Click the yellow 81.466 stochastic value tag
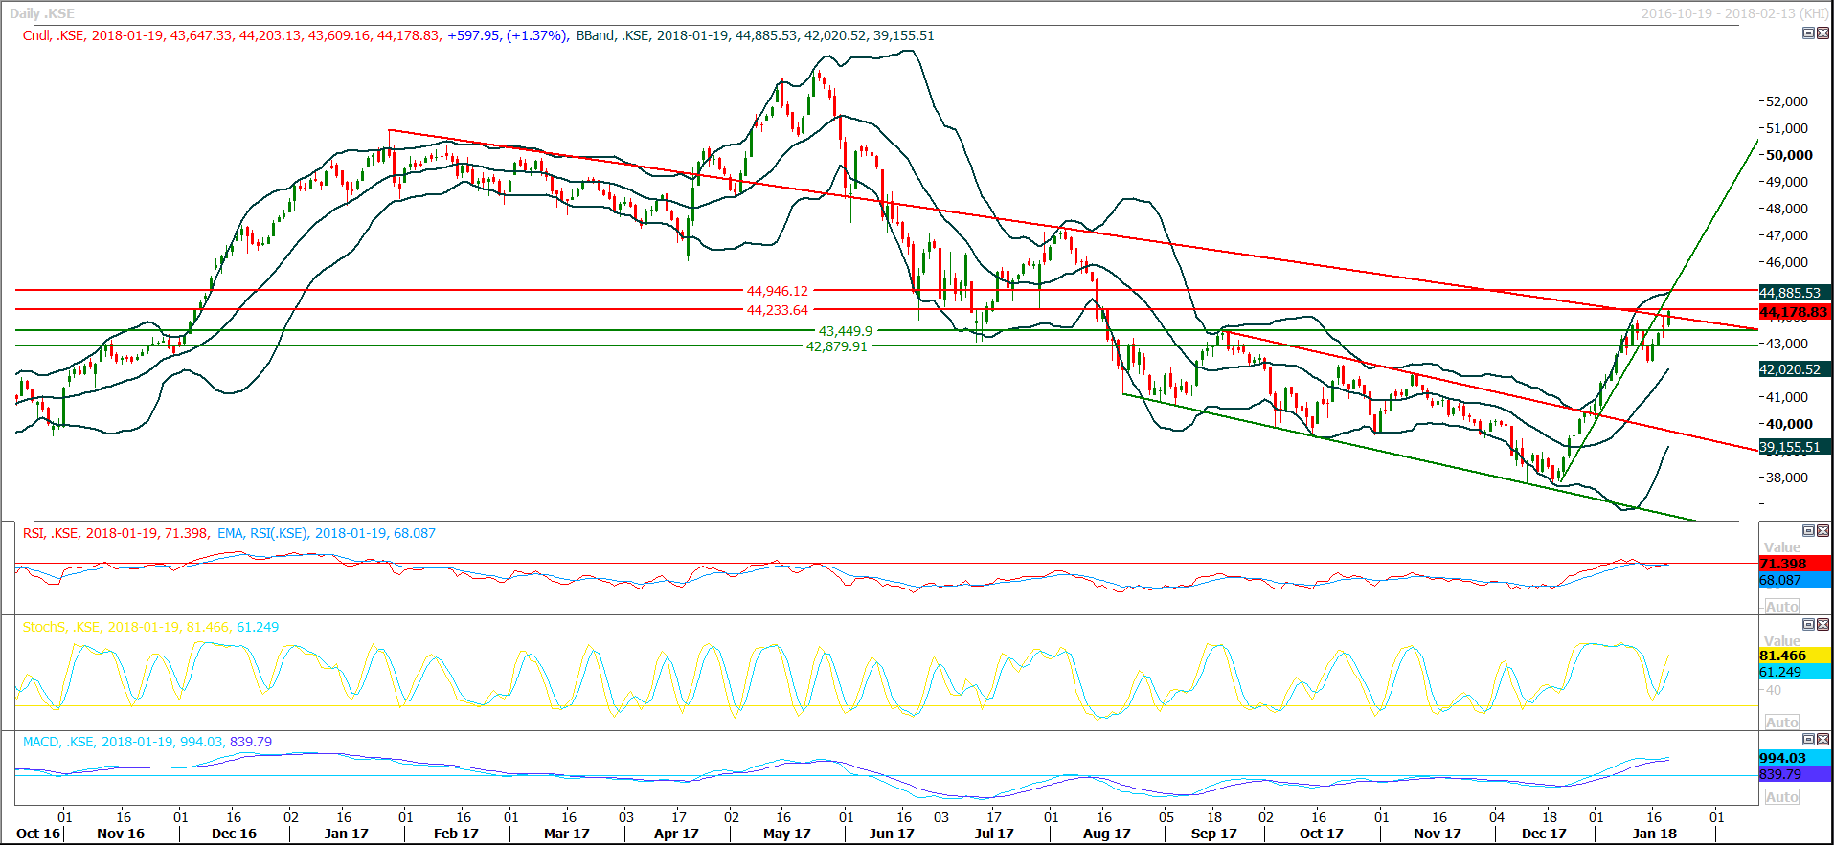1834x845 pixels. click(x=1795, y=656)
